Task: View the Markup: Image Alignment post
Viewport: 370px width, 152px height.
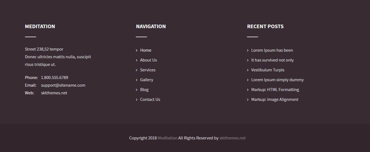Action: coord(275,100)
